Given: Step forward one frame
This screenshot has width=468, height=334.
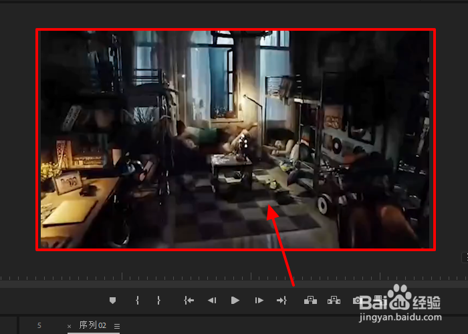Looking at the screenshot, I should [x=259, y=301].
